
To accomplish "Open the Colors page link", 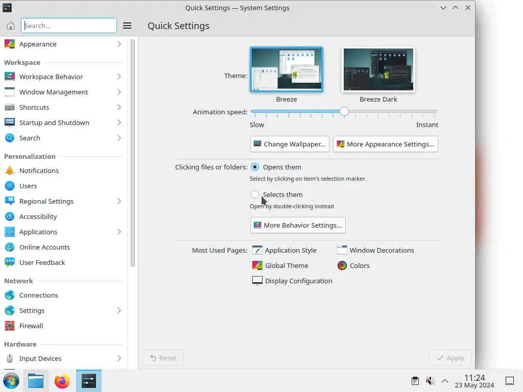I will click(353, 265).
